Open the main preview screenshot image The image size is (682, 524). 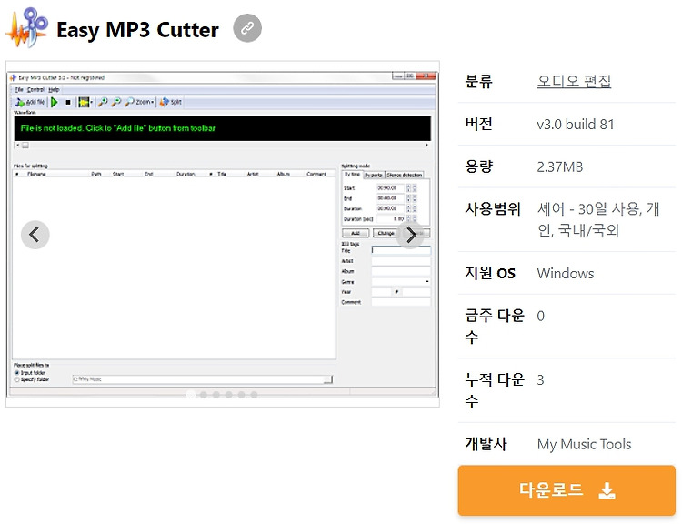[223, 234]
